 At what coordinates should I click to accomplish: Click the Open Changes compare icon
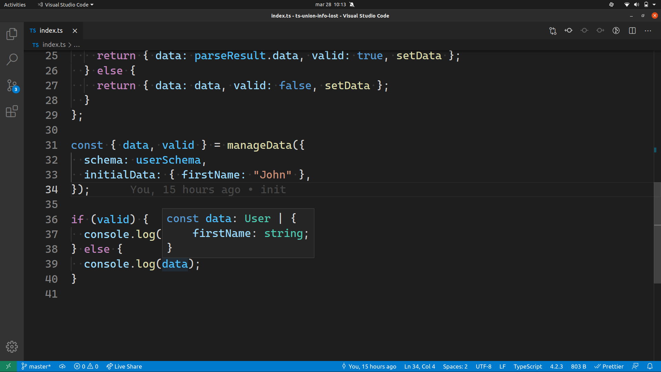[x=553, y=31]
